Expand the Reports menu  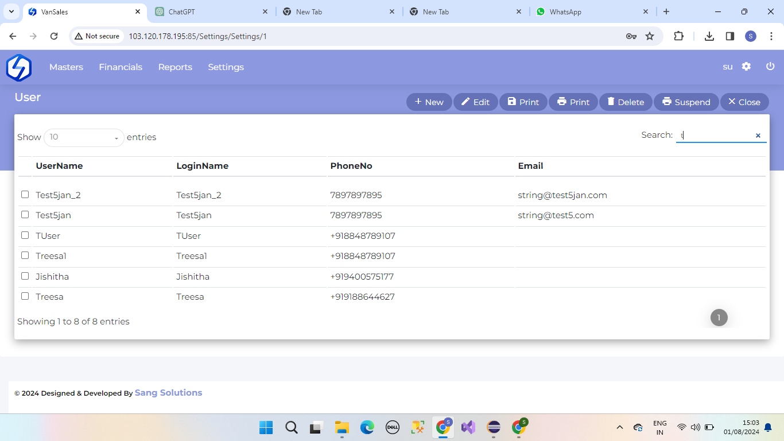pyautogui.click(x=175, y=67)
